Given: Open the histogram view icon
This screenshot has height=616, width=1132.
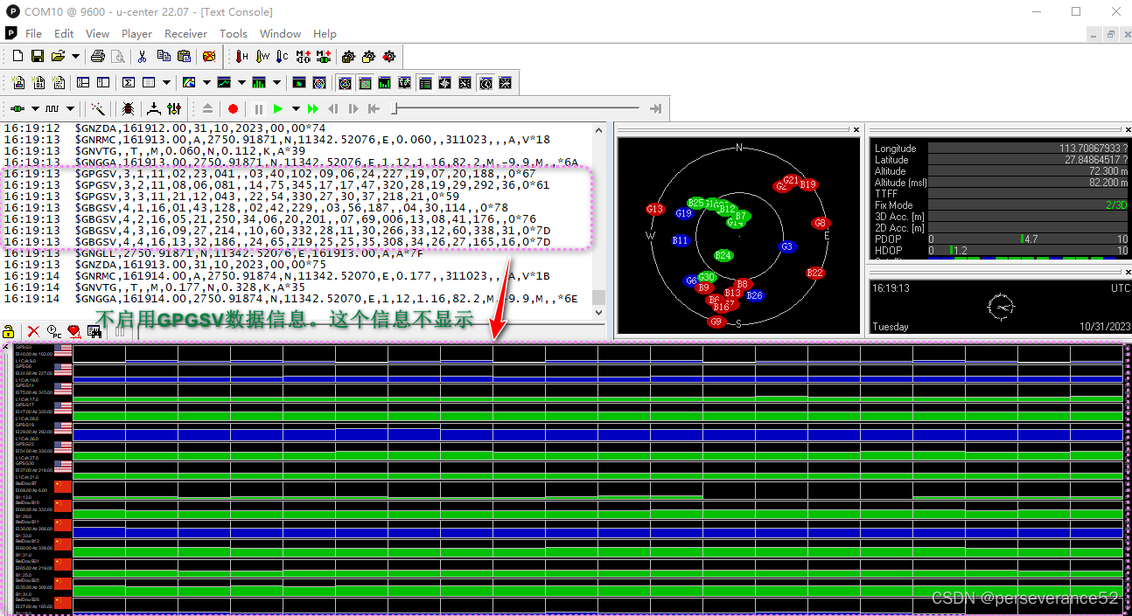Looking at the screenshot, I should click(259, 83).
